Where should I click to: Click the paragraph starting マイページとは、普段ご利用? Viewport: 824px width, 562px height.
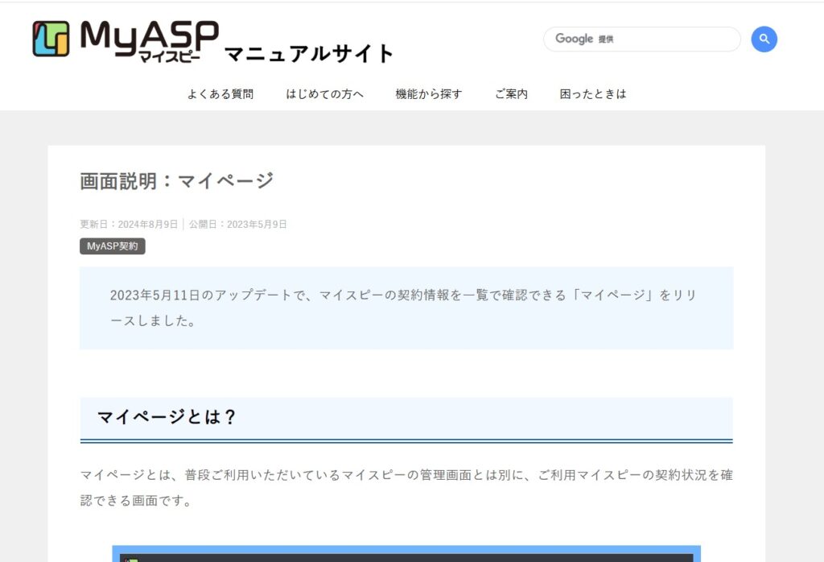tap(406, 487)
